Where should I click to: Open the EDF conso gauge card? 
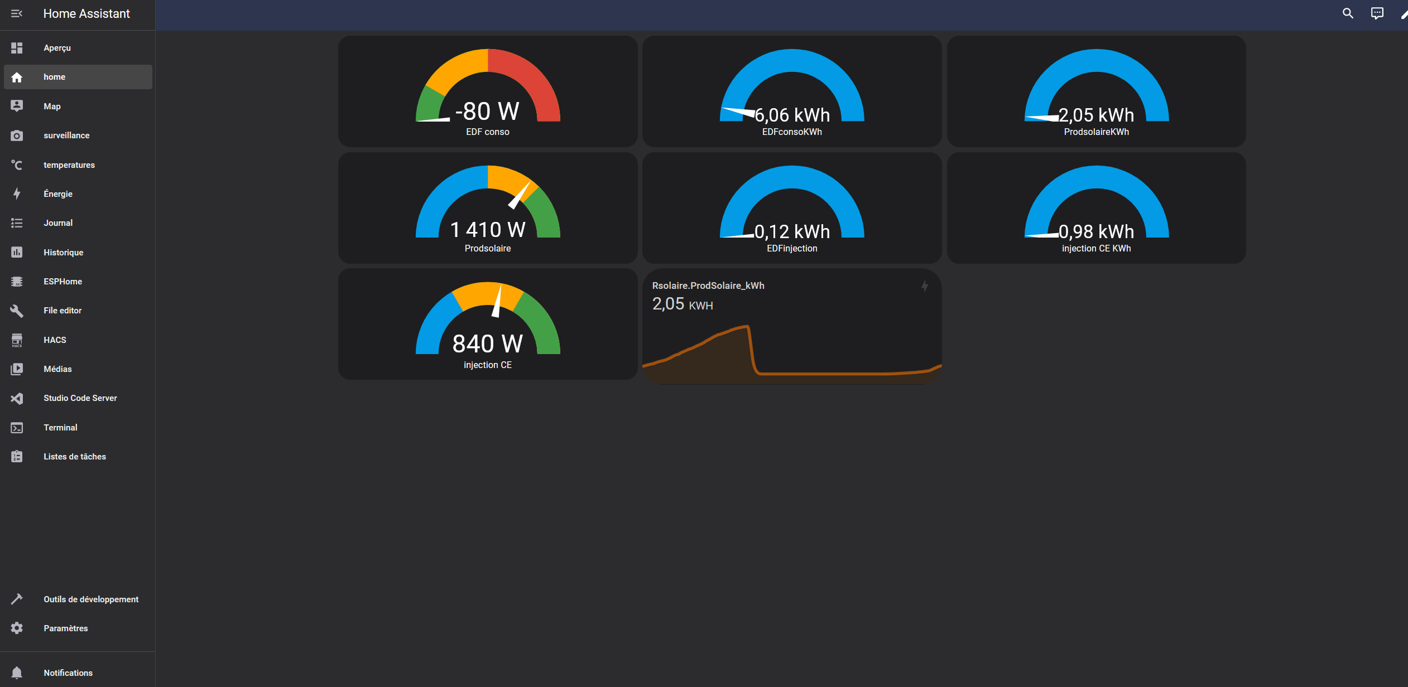(488, 91)
